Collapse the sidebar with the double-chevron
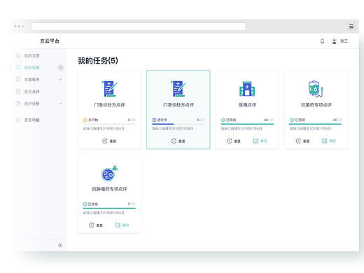The image size is (364, 273). 60,245
